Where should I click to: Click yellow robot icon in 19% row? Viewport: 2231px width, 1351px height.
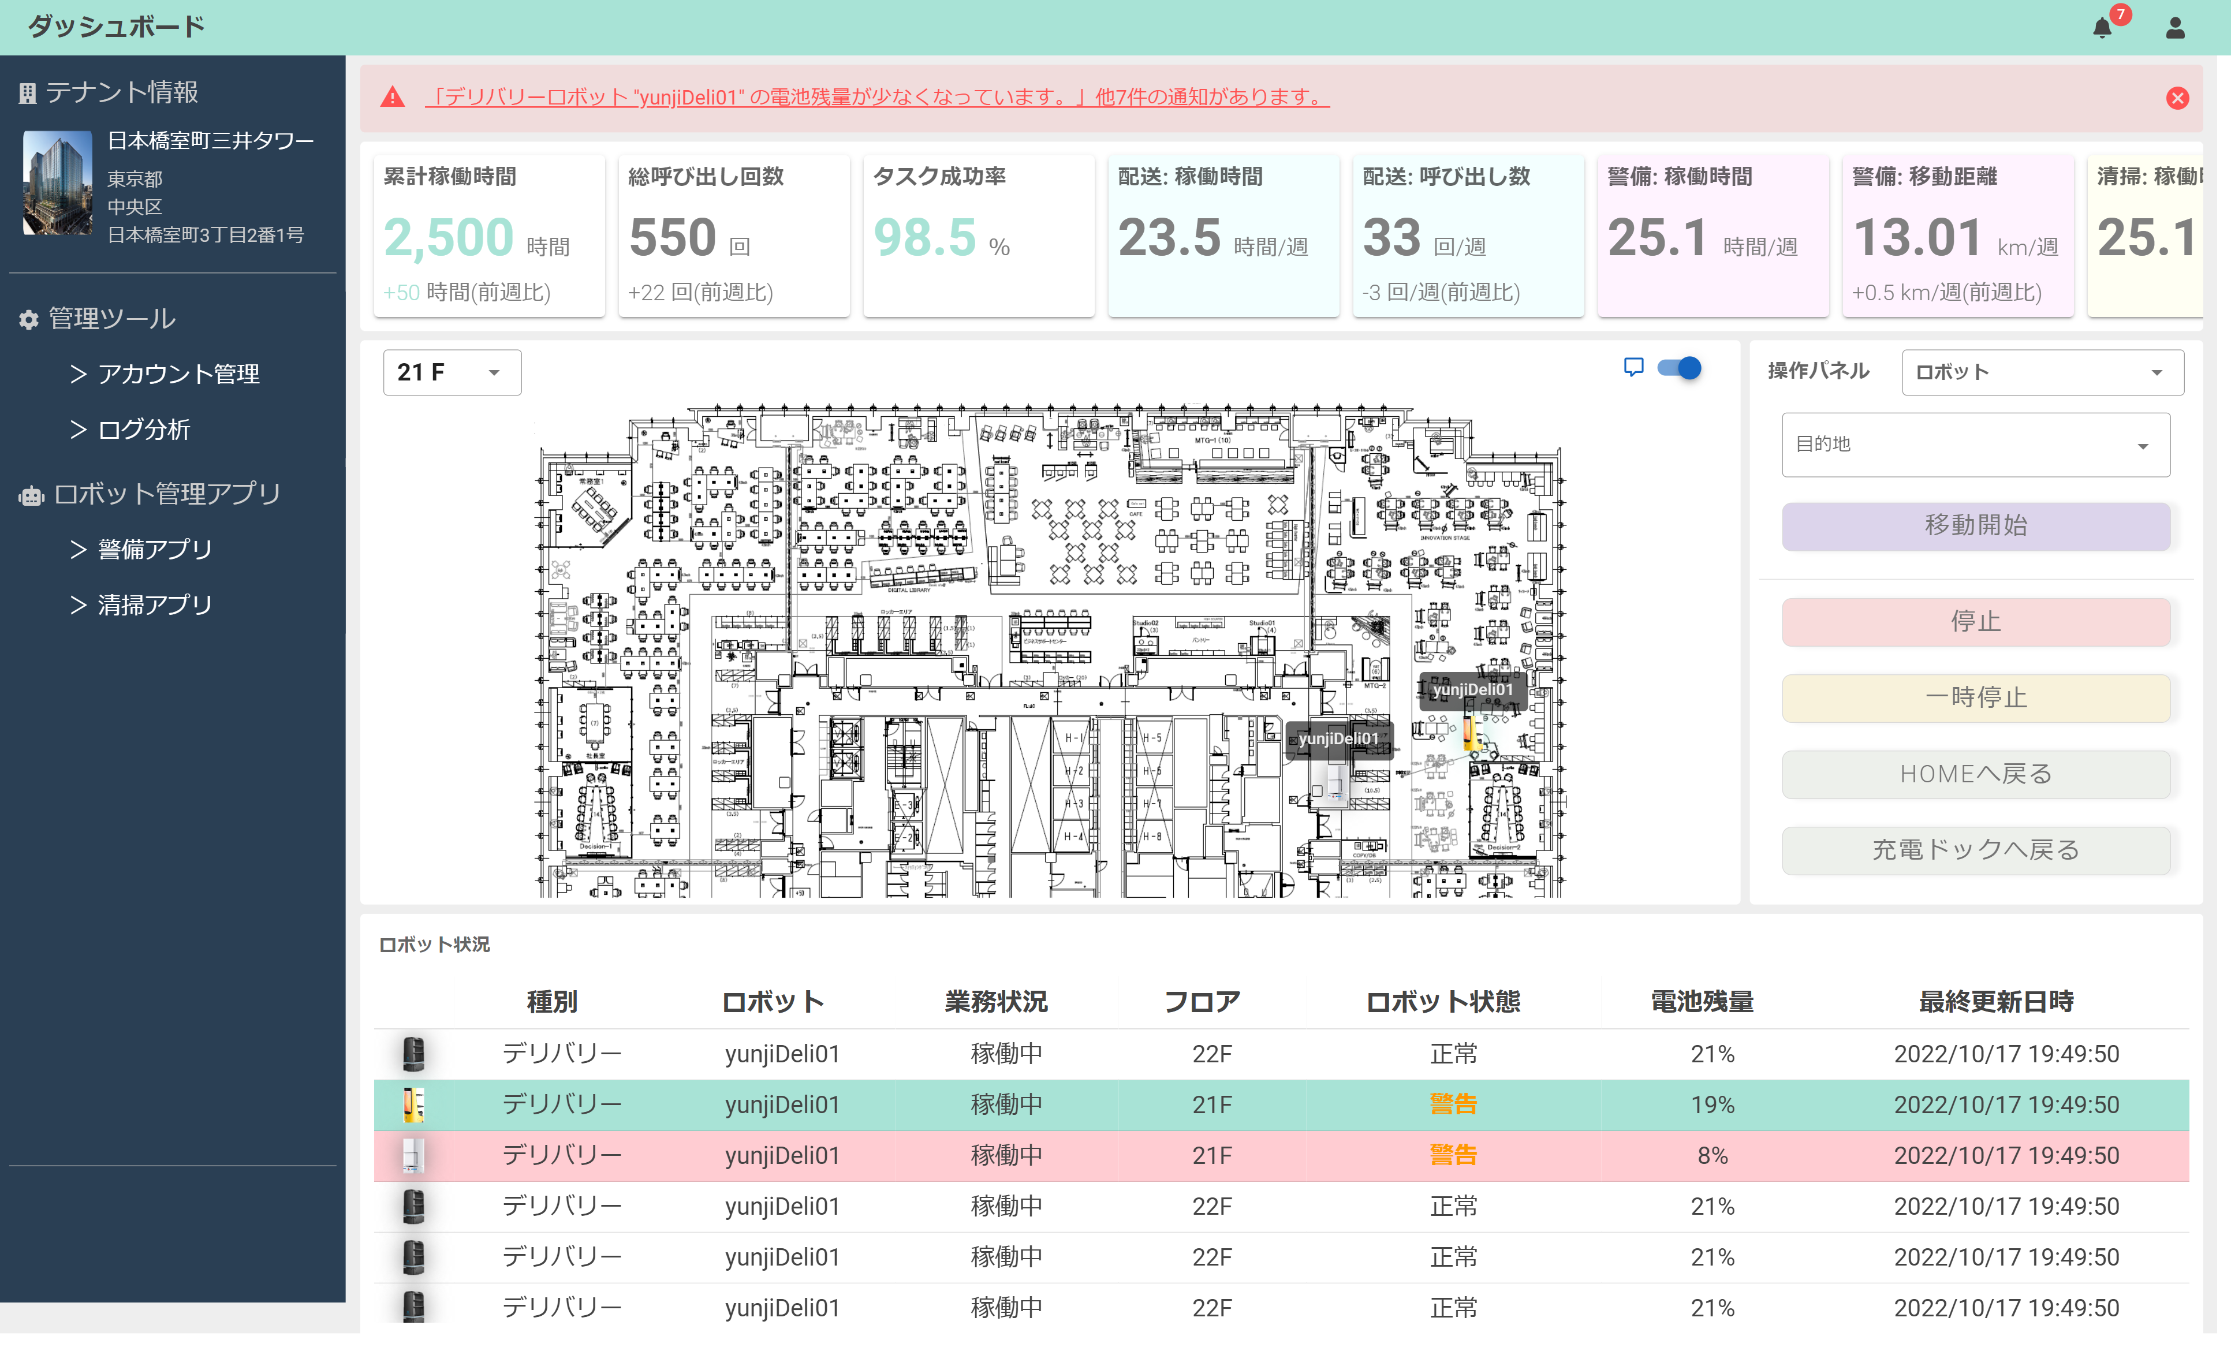point(413,1104)
